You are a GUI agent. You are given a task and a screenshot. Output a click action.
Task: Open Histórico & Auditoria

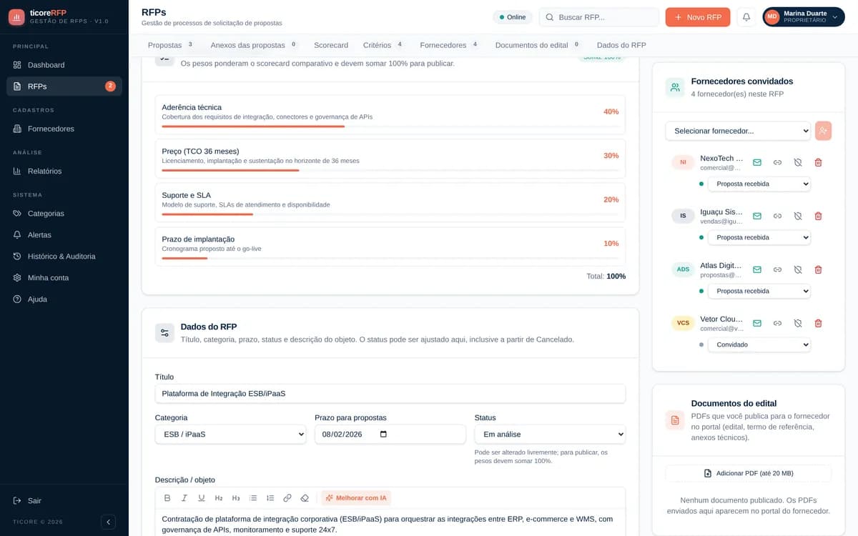(64, 257)
